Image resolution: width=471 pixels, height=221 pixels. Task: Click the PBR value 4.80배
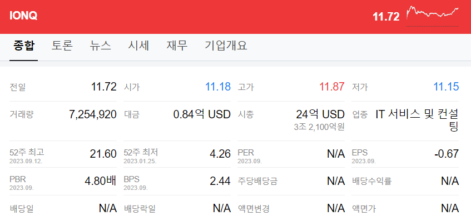pyautogui.click(x=101, y=181)
